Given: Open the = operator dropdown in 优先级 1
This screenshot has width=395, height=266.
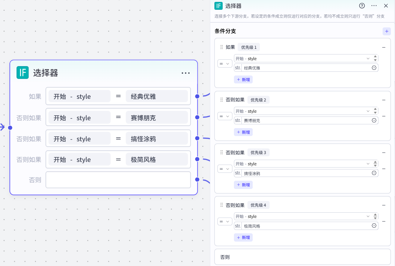Looking at the screenshot, I should tap(224, 63).
